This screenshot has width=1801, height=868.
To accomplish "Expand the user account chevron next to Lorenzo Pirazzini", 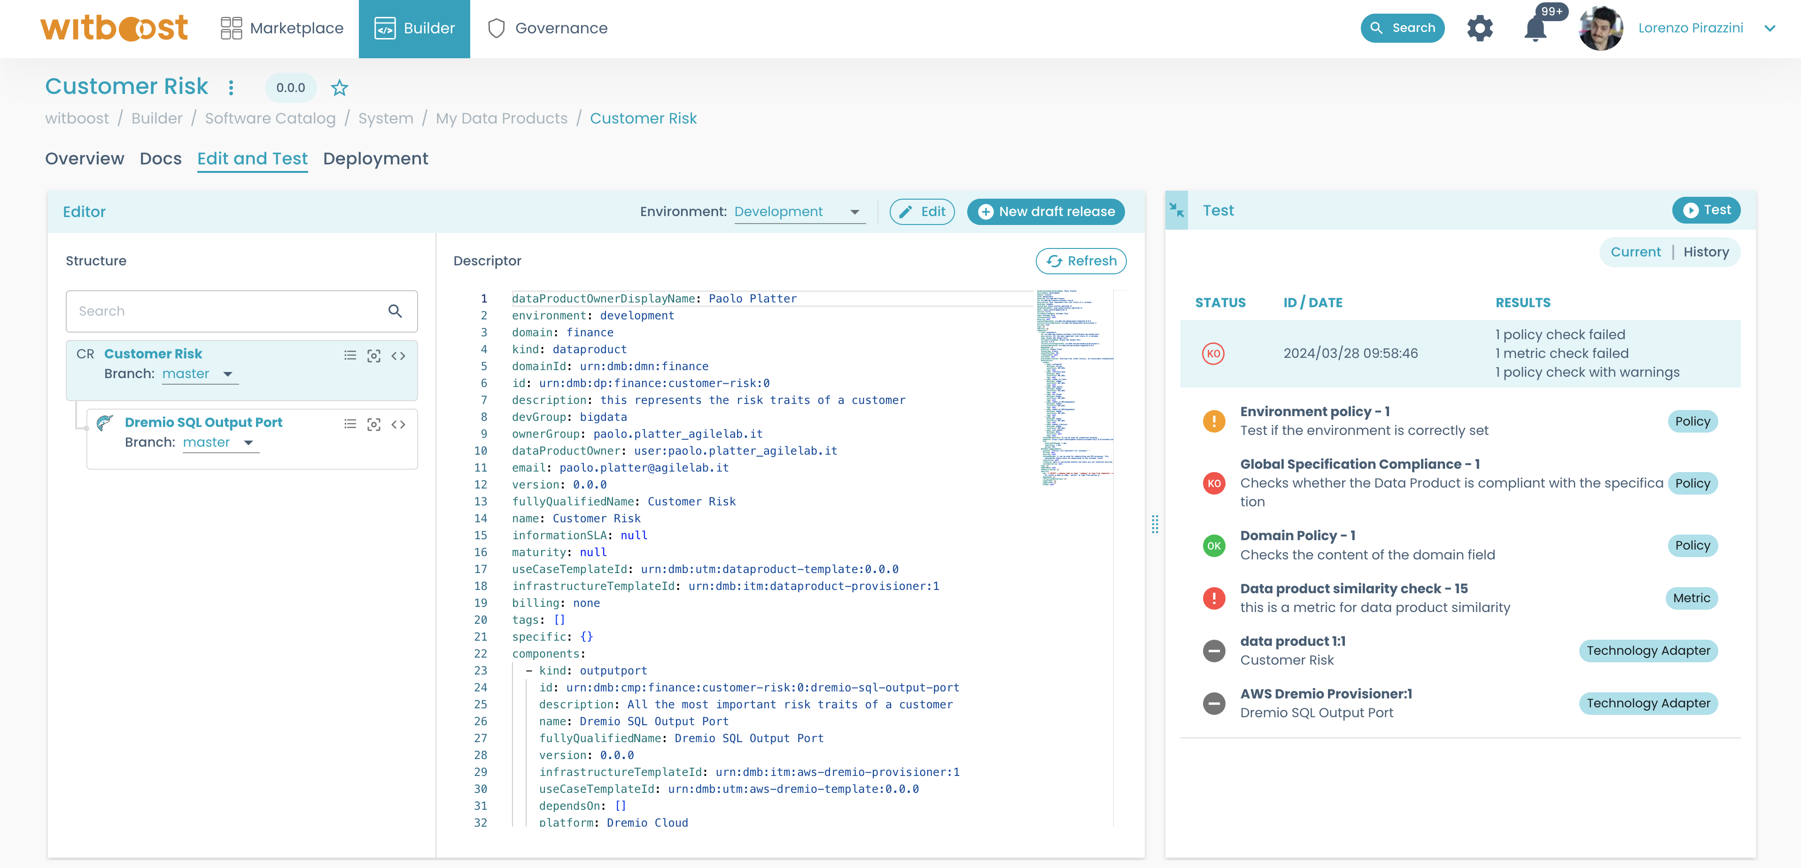I will [x=1770, y=29].
